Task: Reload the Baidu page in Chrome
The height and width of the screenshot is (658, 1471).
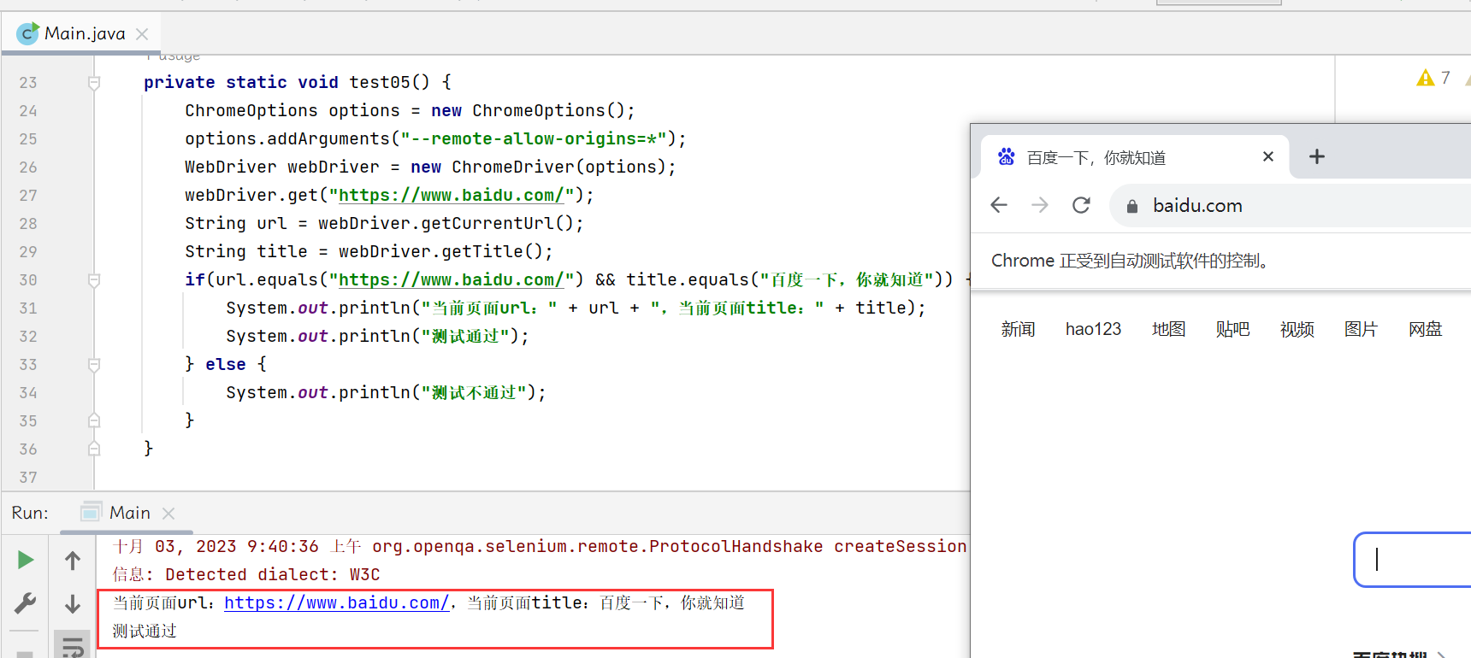Action: point(1081,205)
